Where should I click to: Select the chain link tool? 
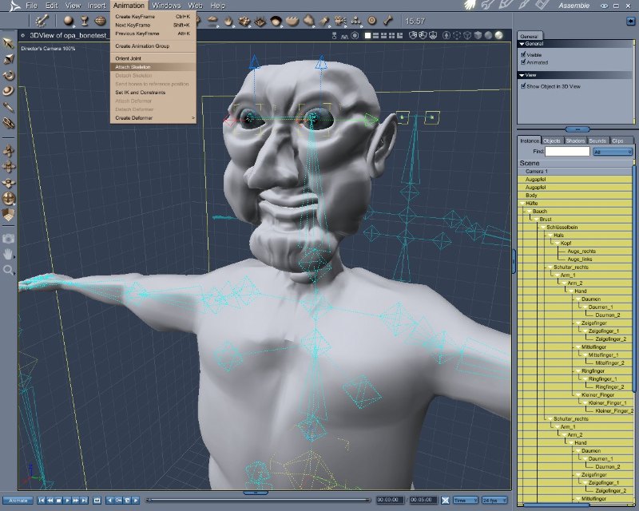tap(8, 123)
